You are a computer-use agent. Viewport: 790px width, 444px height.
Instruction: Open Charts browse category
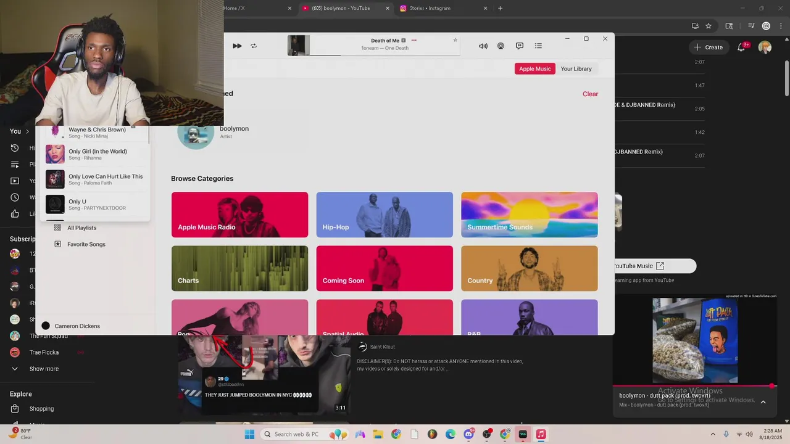(x=239, y=268)
